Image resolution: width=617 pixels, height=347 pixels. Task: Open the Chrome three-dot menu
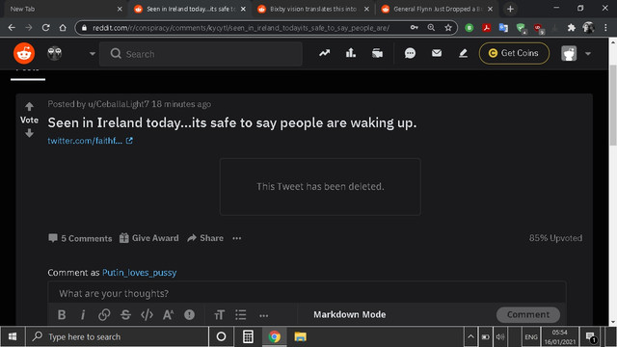point(605,28)
